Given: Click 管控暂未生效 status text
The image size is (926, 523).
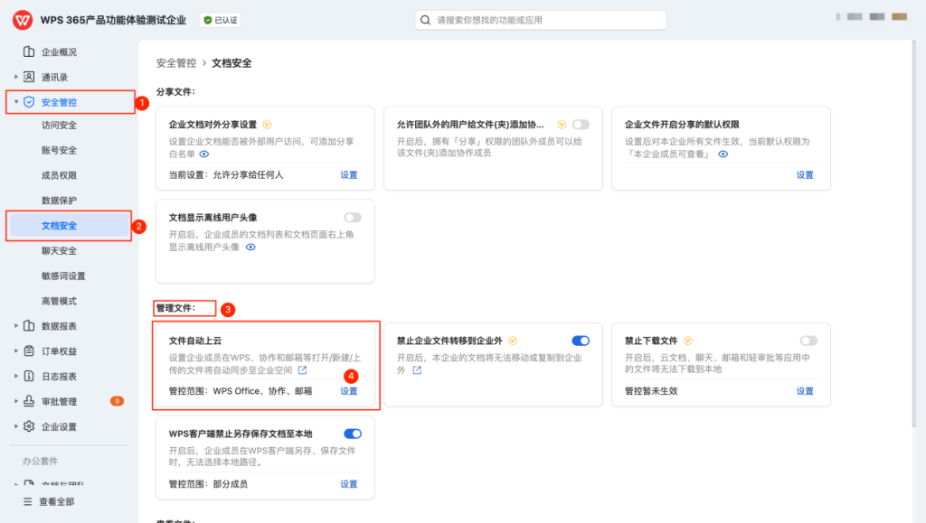Looking at the screenshot, I should (651, 391).
